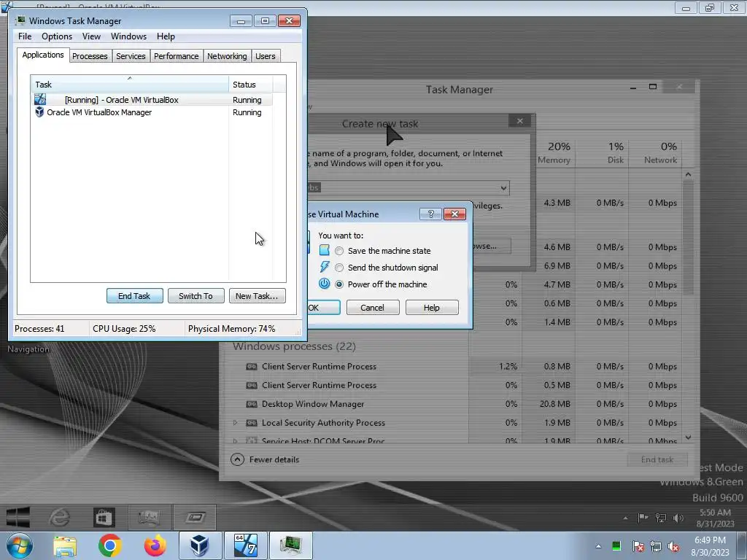This screenshot has height=560, width=747.
Task: Show hidden host tray icons arrow
Action: click(x=598, y=546)
